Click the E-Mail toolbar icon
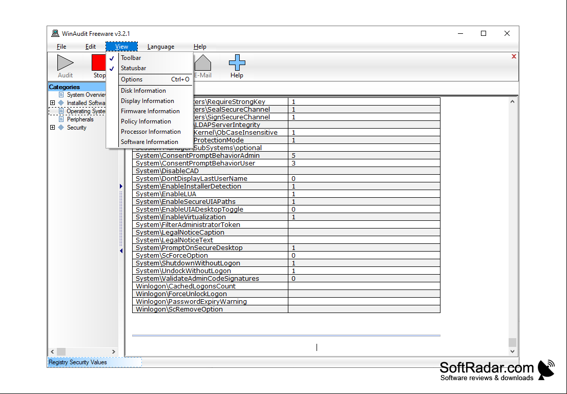This screenshot has height=394, width=567. click(x=203, y=63)
